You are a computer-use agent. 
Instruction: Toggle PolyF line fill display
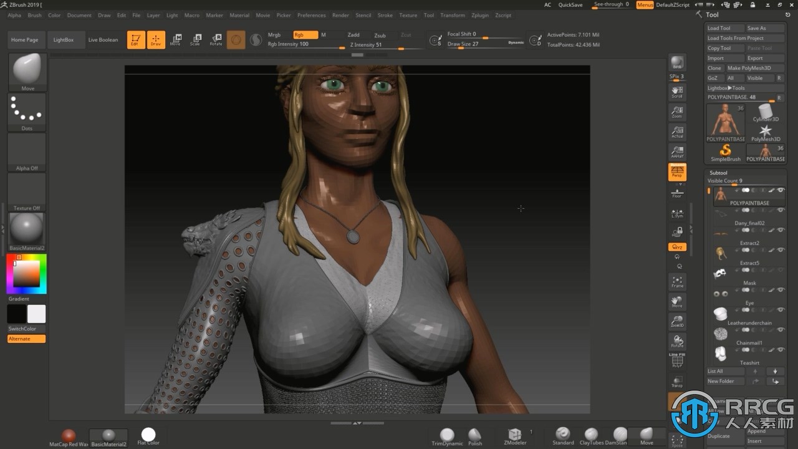[x=677, y=362]
